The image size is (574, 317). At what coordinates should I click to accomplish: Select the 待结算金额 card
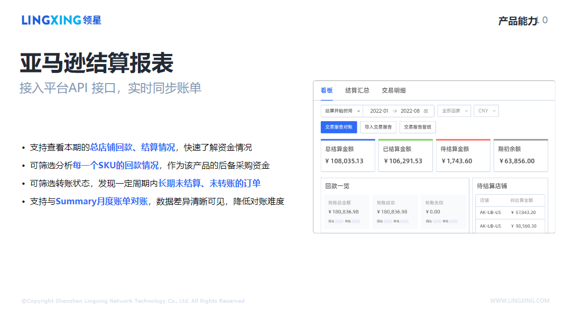point(463,156)
